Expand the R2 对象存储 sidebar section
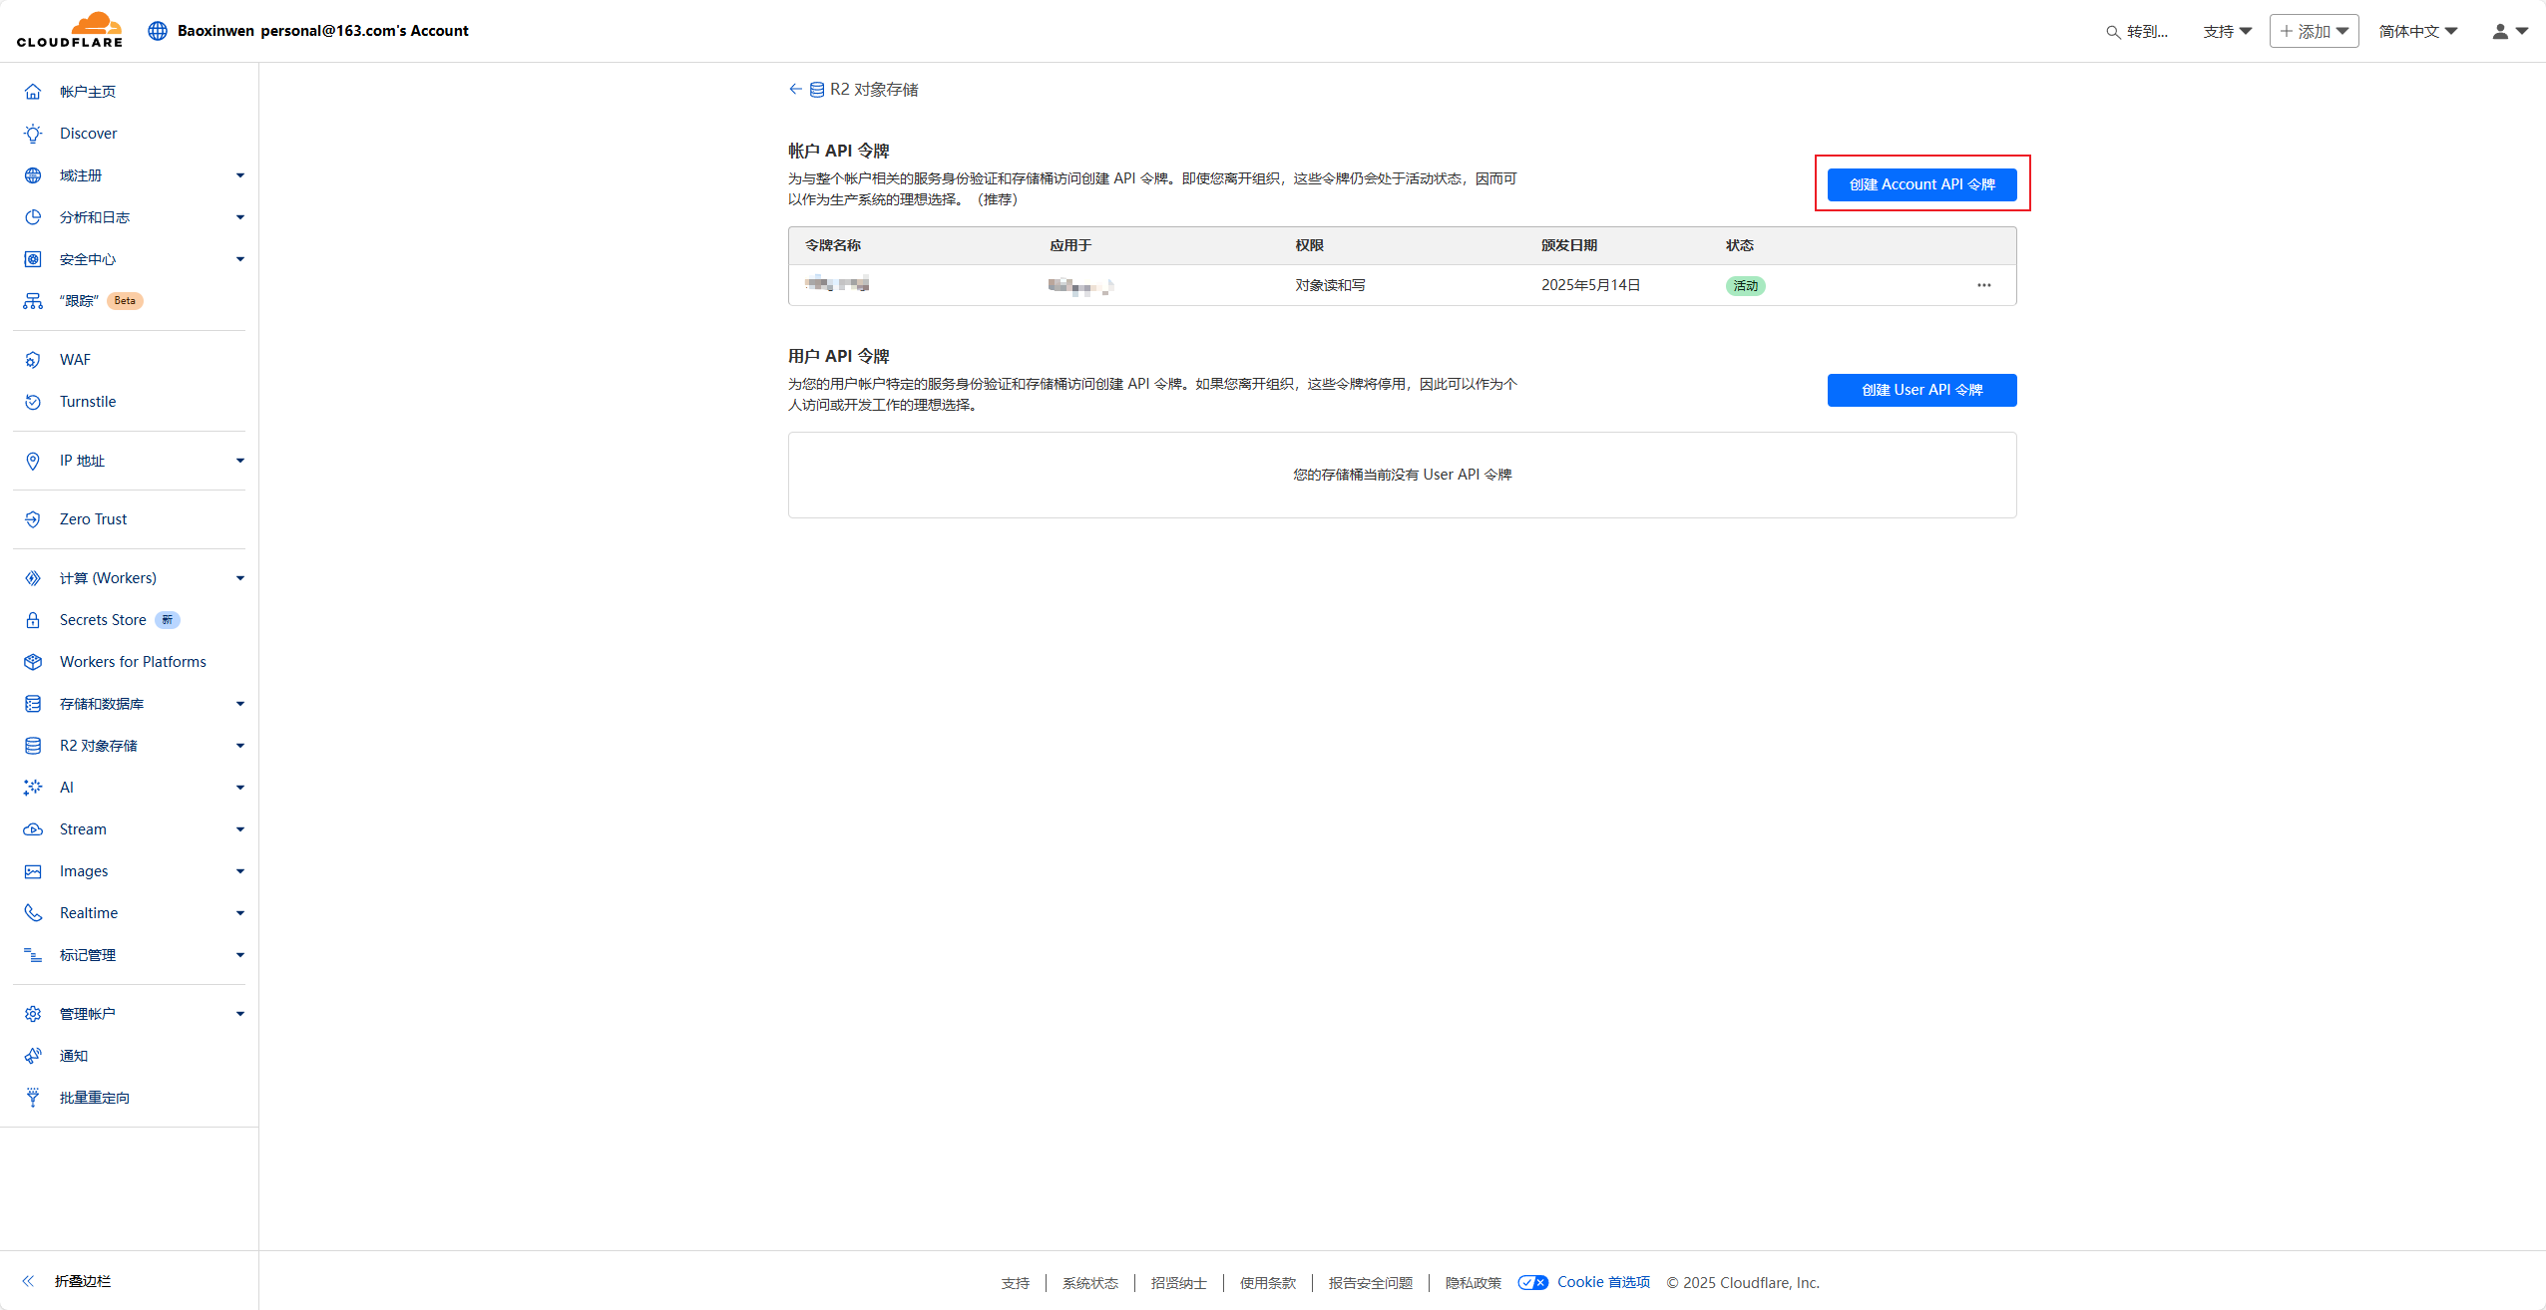This screenshot has width=2546, height=1310. [240, 746]
